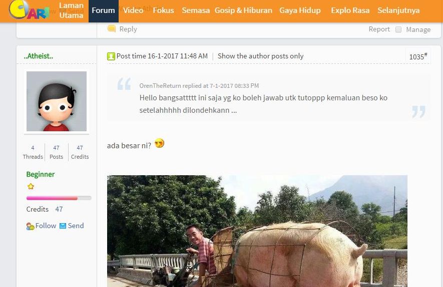Image resolution: width=443 pixels, height=287 pixels.
Task: Click the pink credits progress bar
Action: (59, 198)
